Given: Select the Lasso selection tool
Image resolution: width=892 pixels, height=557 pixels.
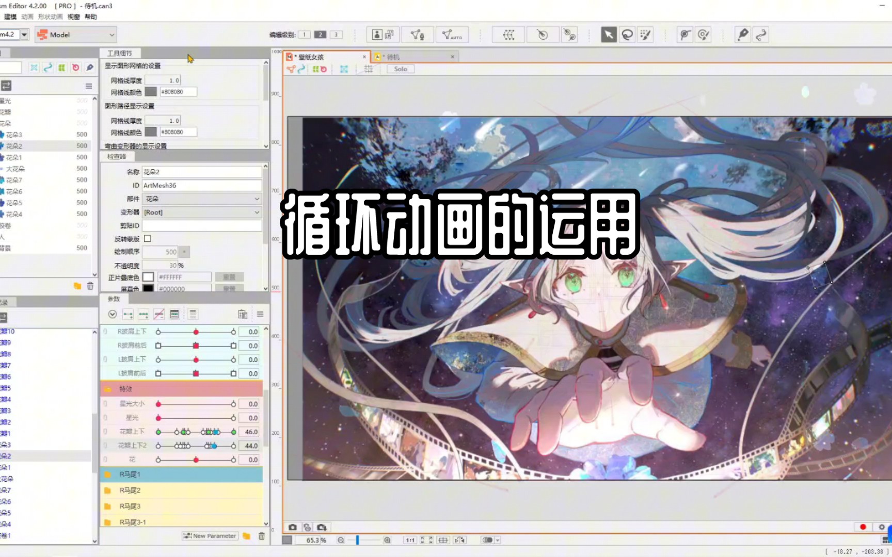Looking at the screenshot, I should click(627, 35).
